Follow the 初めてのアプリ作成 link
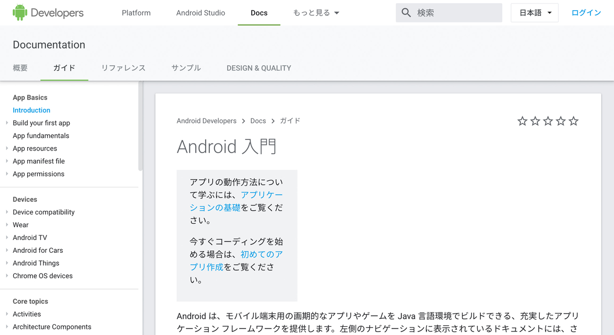This screenshot has width=614, height=335. click(x=236, y=260)
